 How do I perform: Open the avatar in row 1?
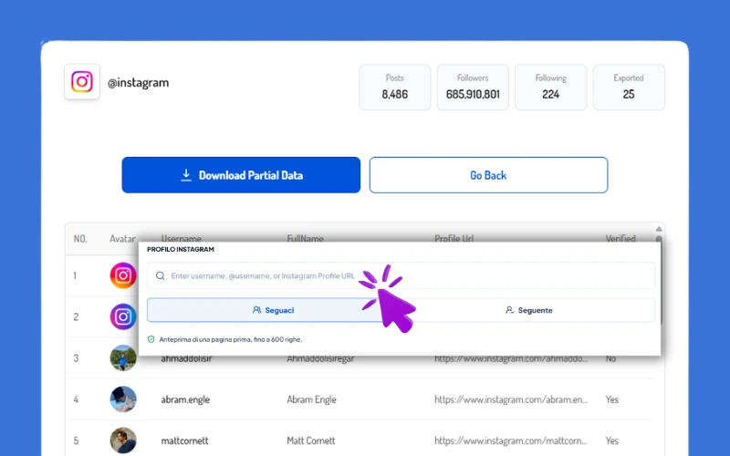point(123,275)
